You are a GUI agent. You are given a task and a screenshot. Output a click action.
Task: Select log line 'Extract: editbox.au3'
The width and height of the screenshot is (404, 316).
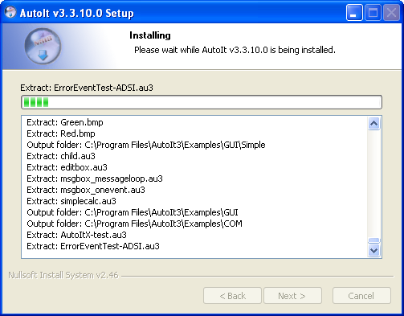click(x=67, y=167)
